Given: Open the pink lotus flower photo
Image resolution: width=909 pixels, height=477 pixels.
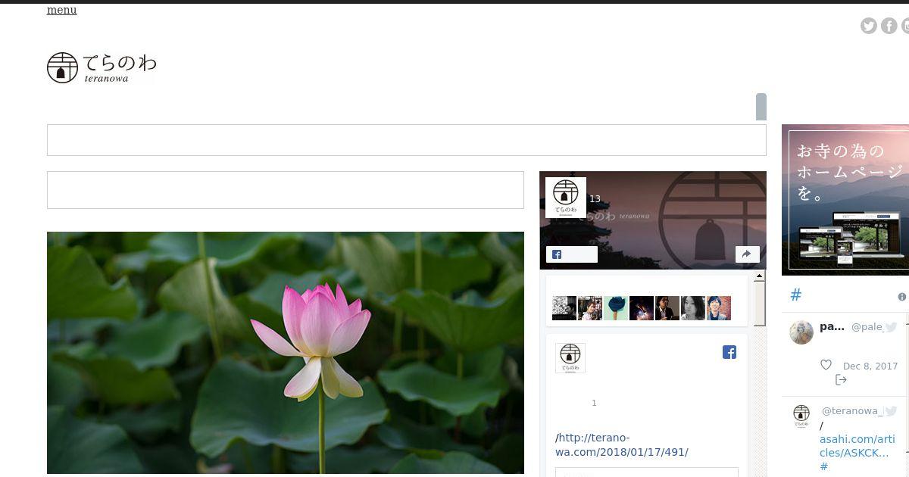Looking at the screenshot, I should coord(286,353).
